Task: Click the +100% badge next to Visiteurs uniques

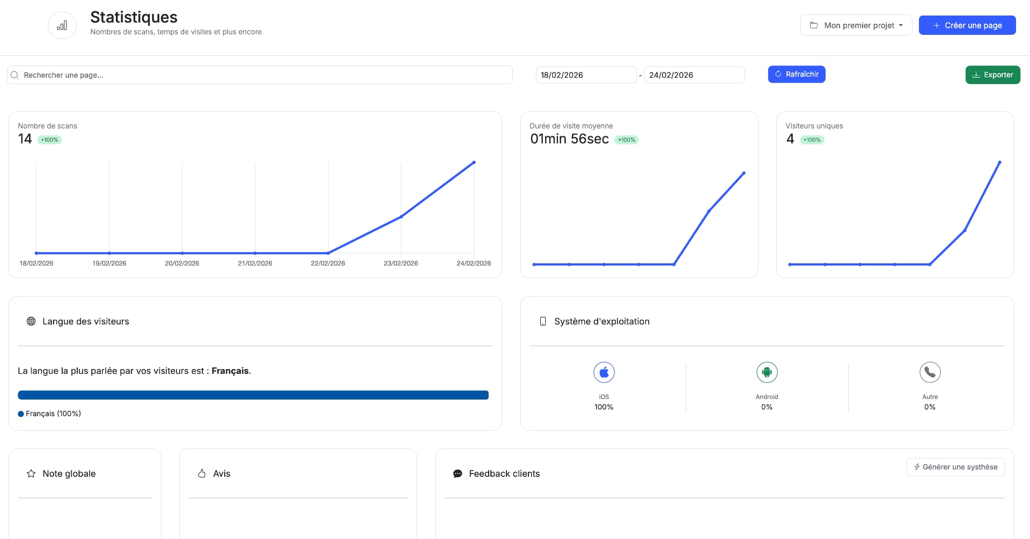Action: [x=812, y=140]
